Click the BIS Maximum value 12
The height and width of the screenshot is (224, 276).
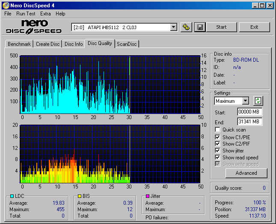[130, 209]
